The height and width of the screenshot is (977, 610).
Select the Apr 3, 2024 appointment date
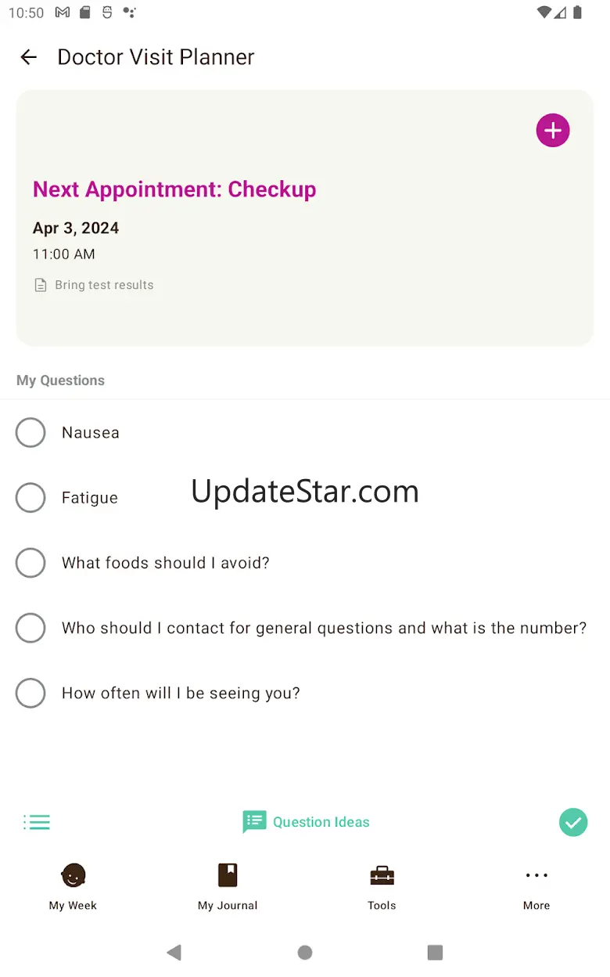click(x=76, y=229)
